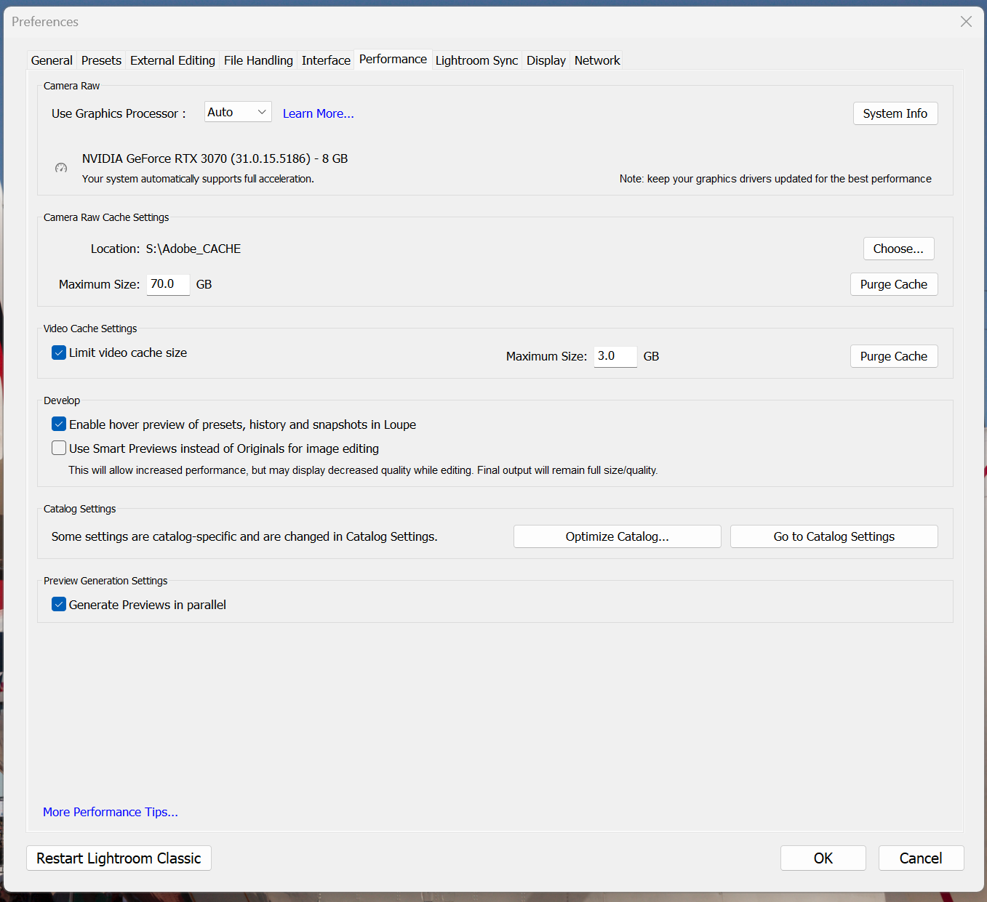This screenshot has width=987, height=902.
Task: Edit the Camera Raw cache maximum size field
Action: pos(167,283)
